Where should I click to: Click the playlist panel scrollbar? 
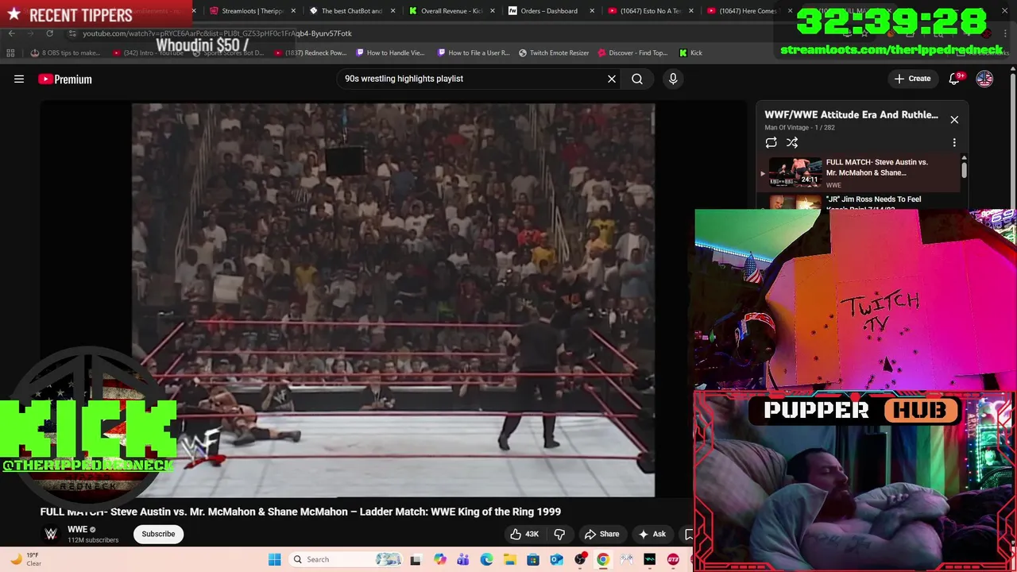(x=964, y=168)
